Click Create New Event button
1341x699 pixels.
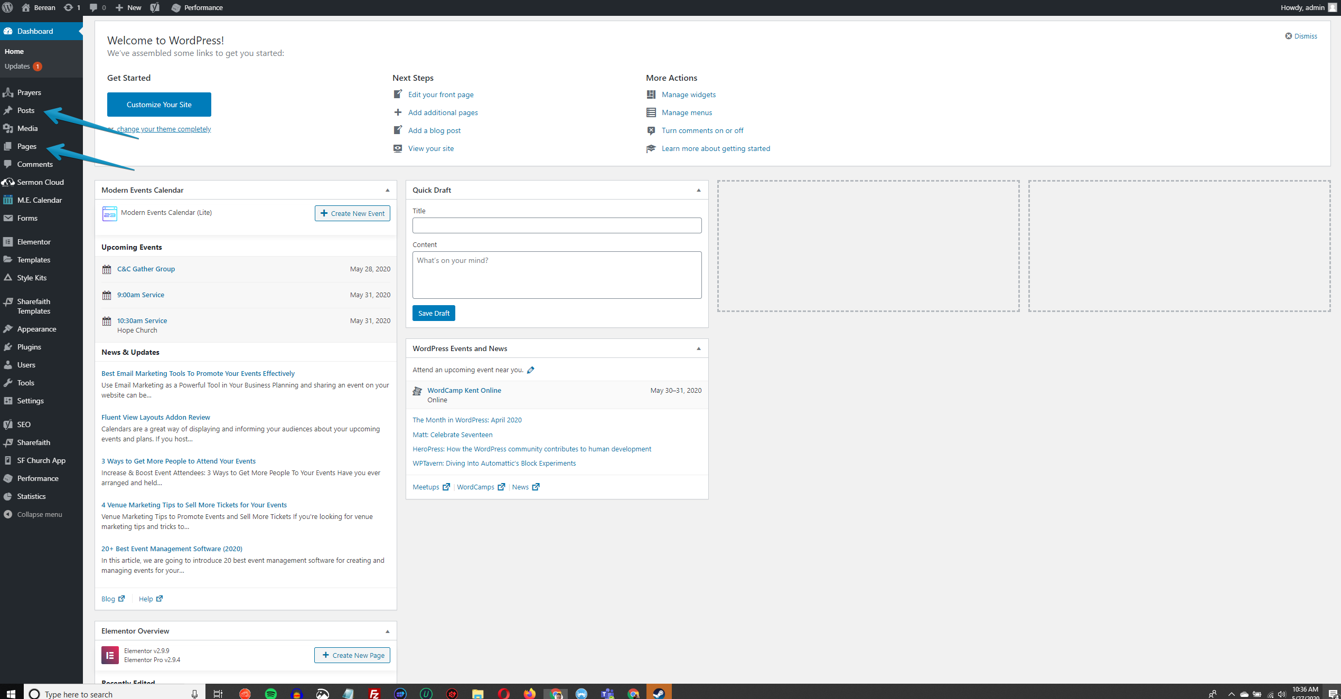tap(352, 213)
